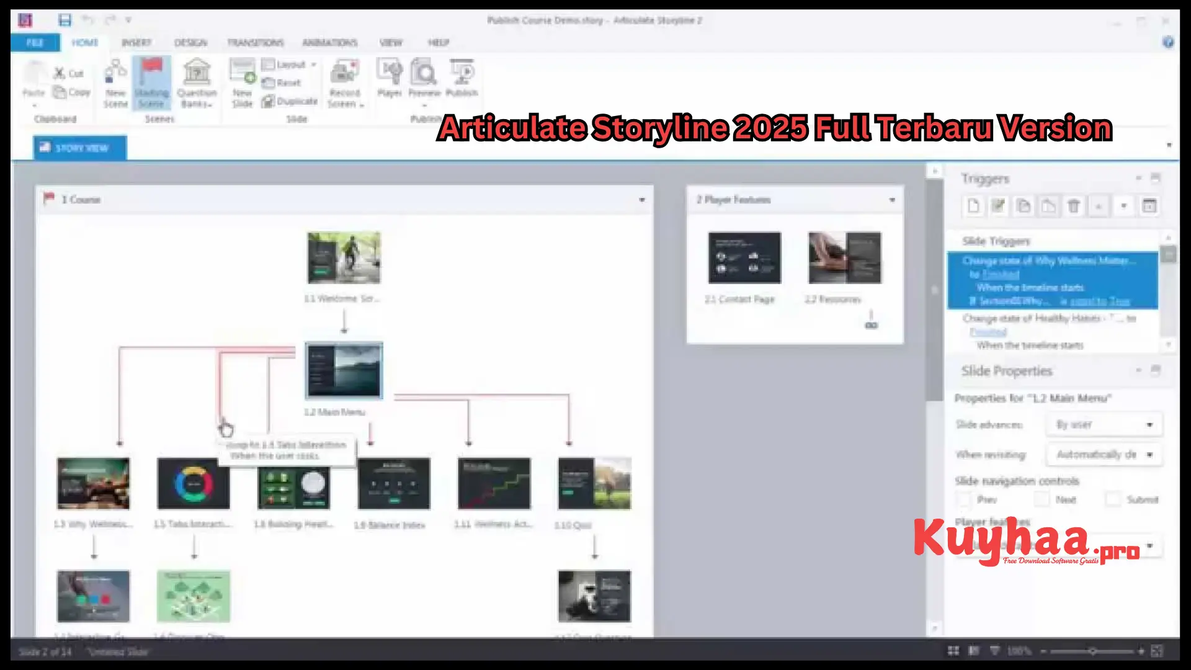Toggle the Submit navigation checkbox
This screenshot has height=670, width=1191.
1113,499
